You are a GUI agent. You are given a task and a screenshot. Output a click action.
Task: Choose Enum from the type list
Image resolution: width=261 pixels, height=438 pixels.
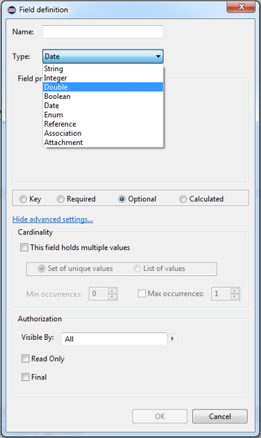pyautogui.click(x=103, y=115)
